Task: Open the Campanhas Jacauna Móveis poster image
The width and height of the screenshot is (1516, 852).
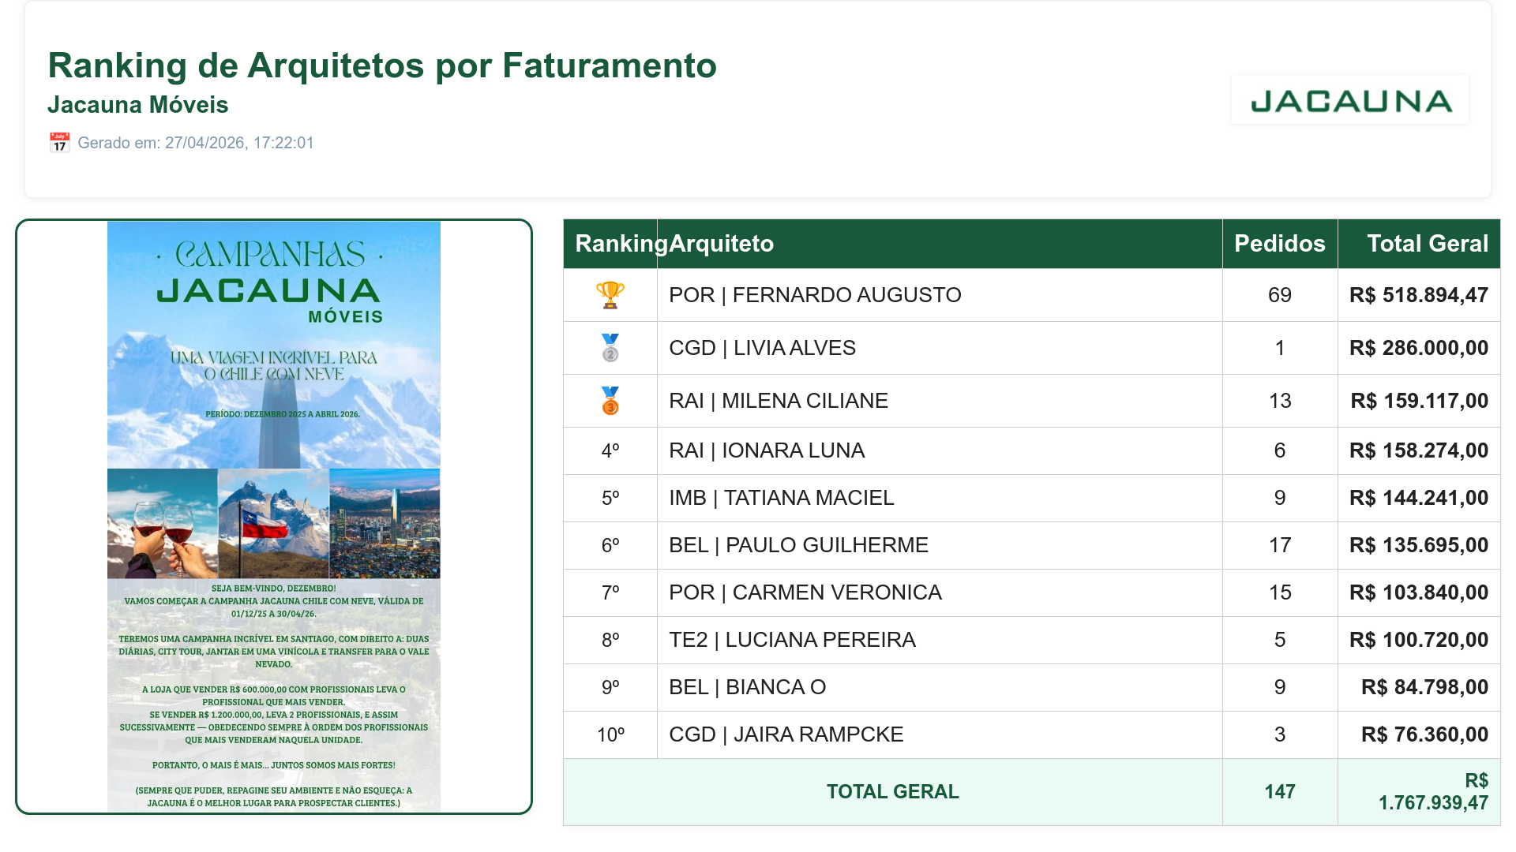Action: [x=274, y=517]
